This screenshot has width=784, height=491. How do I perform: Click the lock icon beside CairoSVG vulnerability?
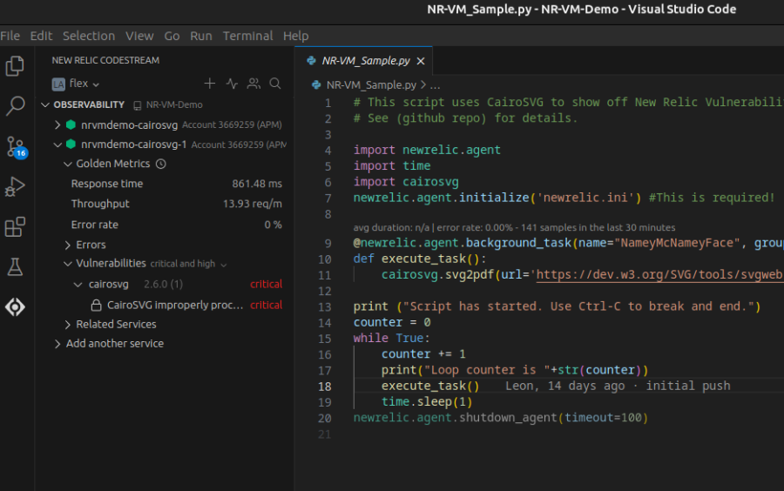coord(96,306)
